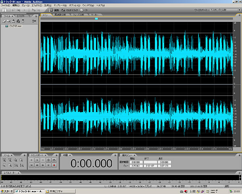Image resolution: width=242 pixels, height=194 pixels.
Task: Click view start field 2:25.063
Action: 136,166
